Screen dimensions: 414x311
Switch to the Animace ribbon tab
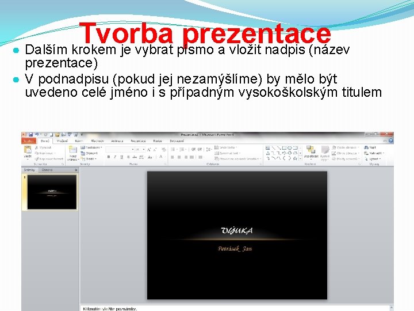117,141
